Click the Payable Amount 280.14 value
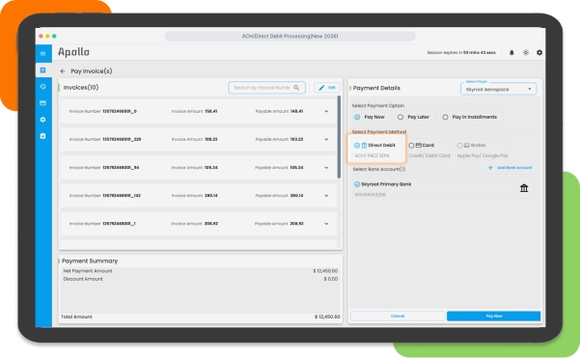This screenshot has width=580, height=358. (x=296, y=196)
